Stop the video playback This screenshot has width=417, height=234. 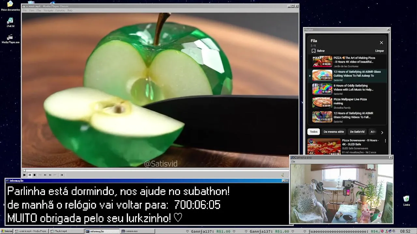[x=35, y=175]
